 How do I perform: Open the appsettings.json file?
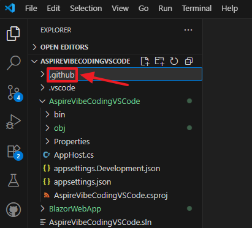point(83,182)
